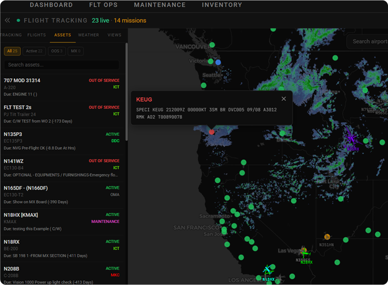
Task: Switch to the Weather tab
Action: (x=88, y=35)
